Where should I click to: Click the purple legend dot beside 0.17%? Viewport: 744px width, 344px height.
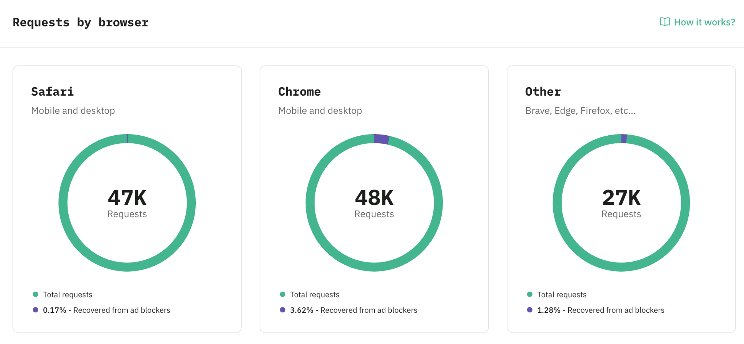(36, 310)
